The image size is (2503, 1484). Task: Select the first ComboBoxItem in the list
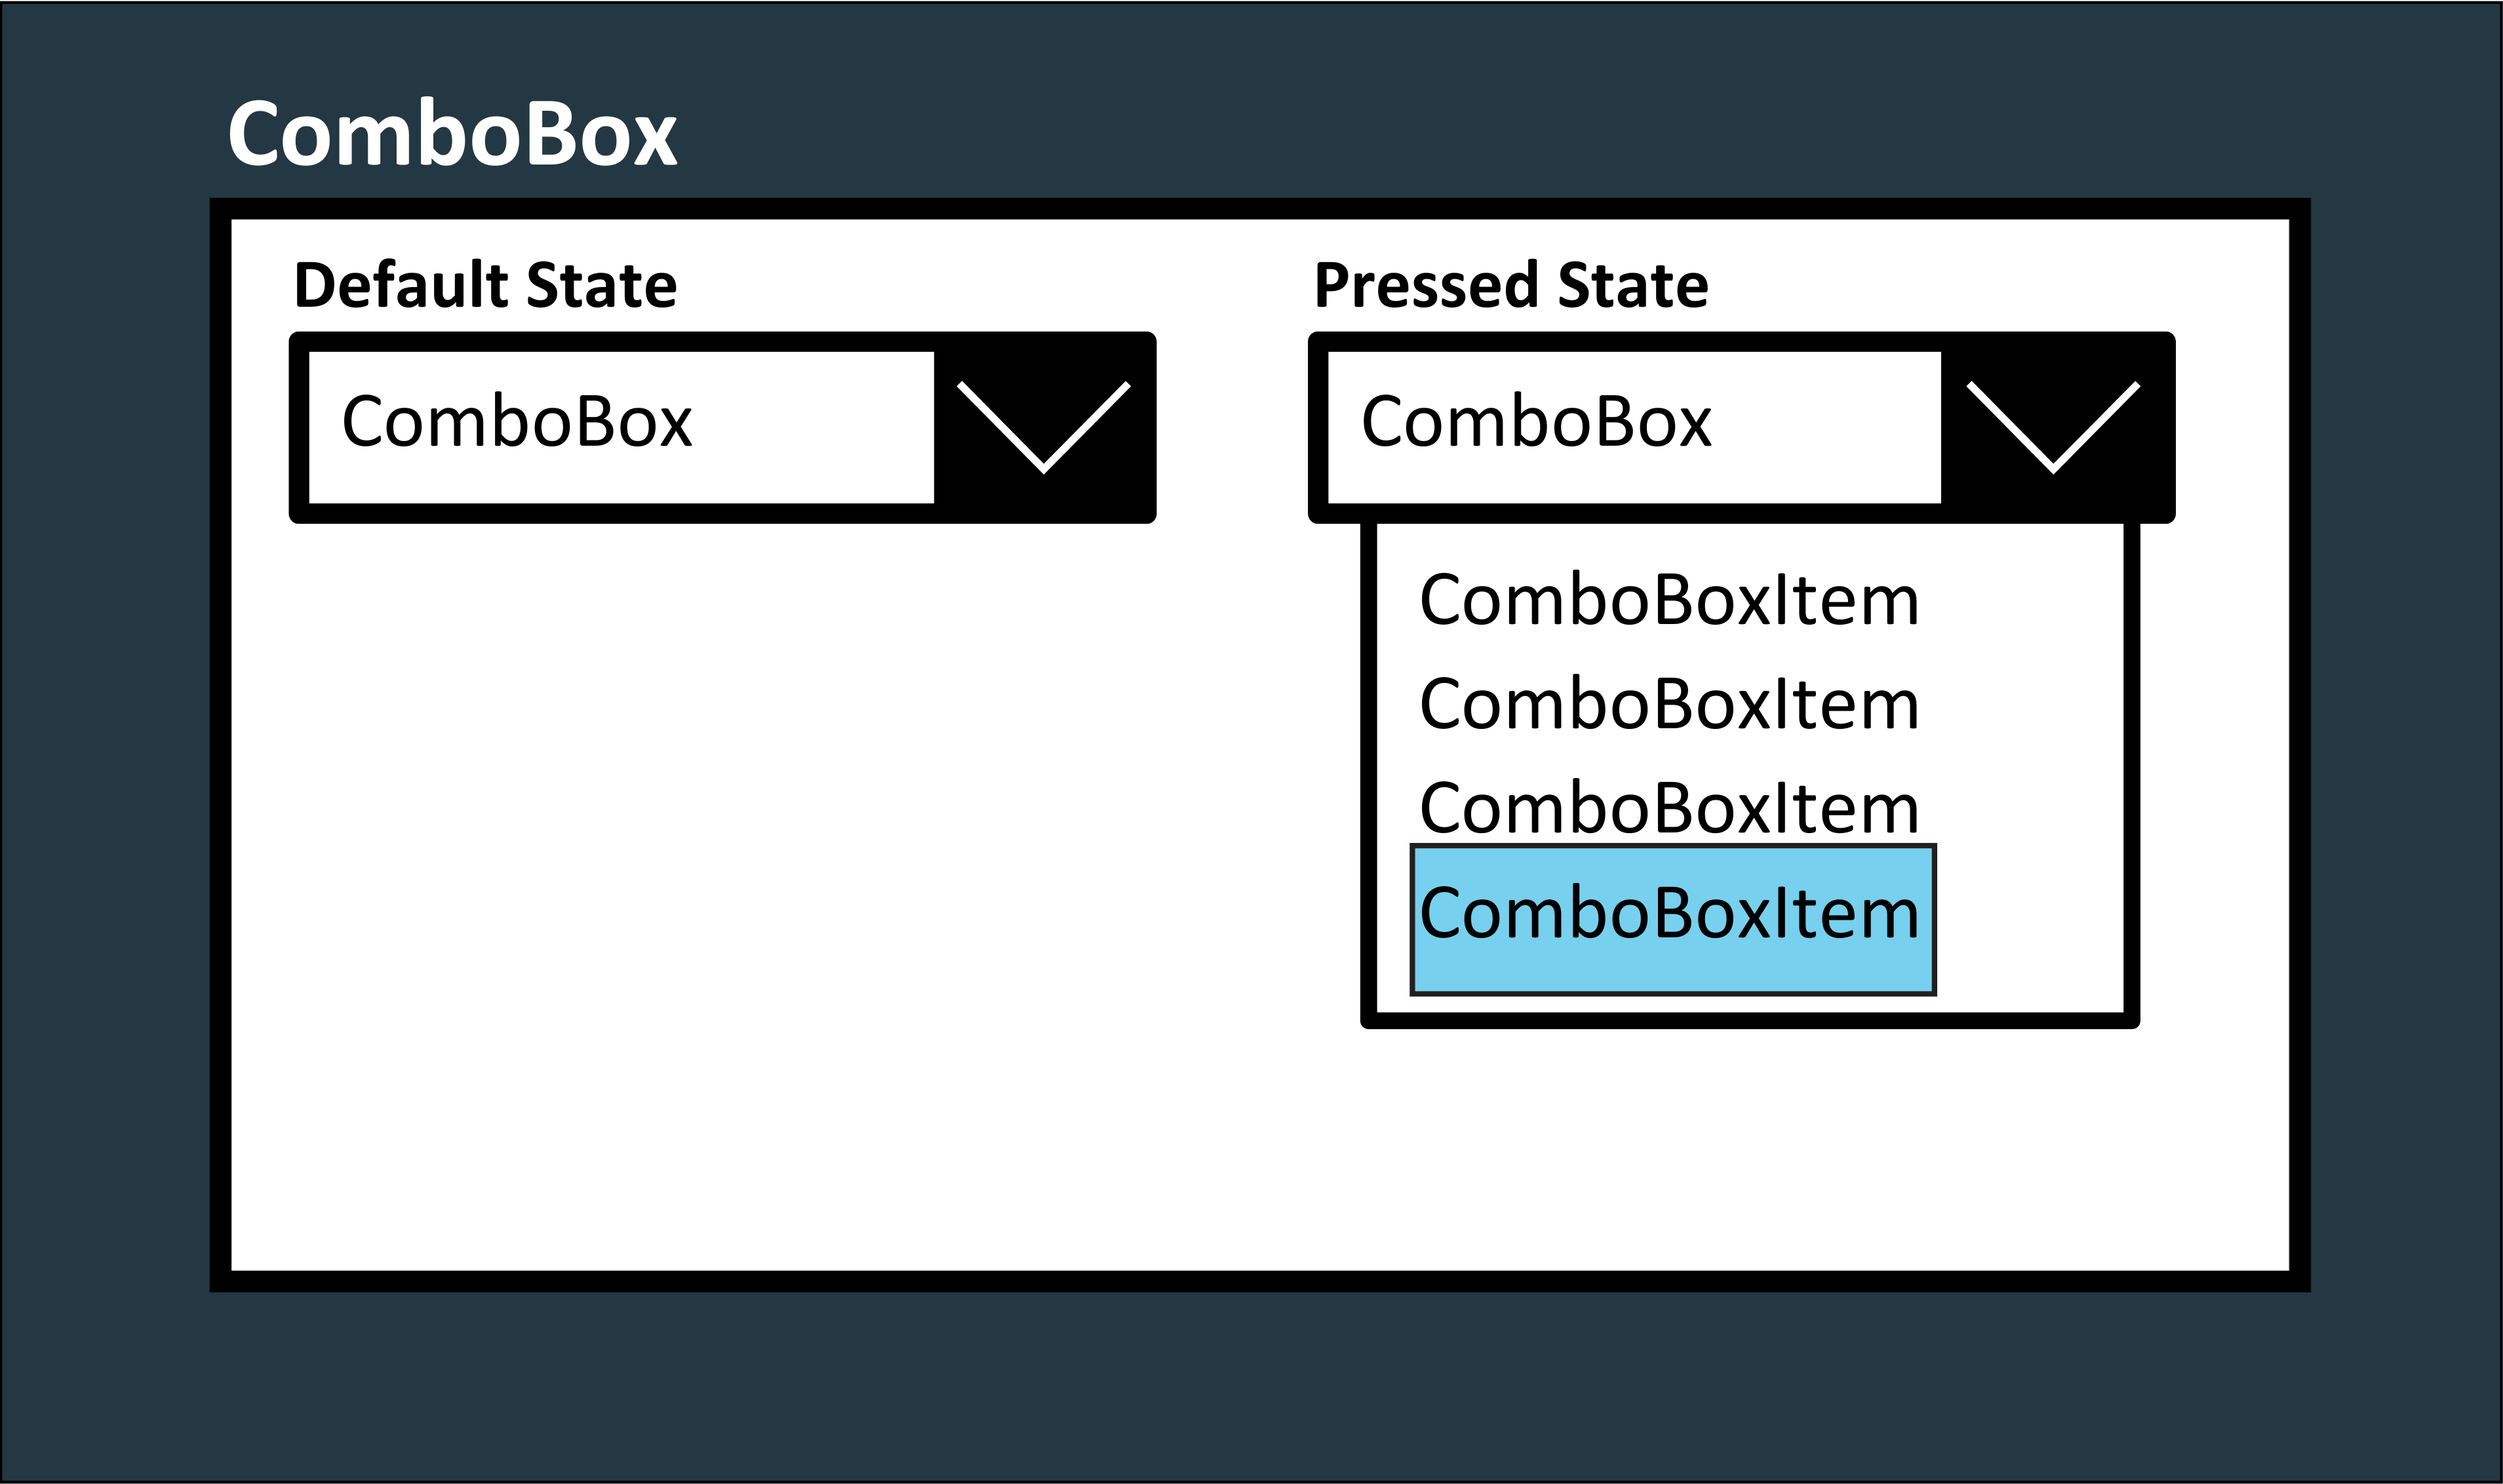pyautogui.click(x=1668, y=600)
